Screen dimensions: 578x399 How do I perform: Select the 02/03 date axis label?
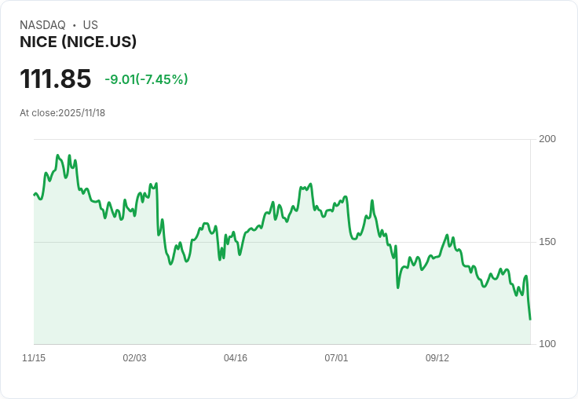134,358
